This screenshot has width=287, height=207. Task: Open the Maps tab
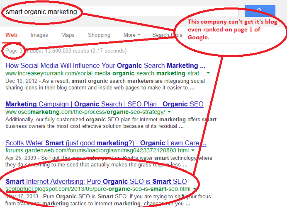click(x=68, y=35)
